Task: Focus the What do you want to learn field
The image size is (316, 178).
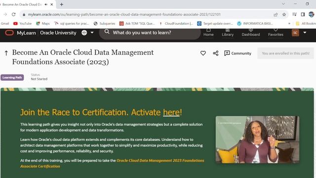Action: [150, 33]
